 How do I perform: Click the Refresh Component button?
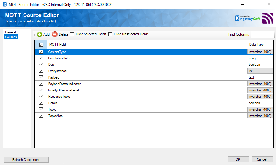pos(26,159)
